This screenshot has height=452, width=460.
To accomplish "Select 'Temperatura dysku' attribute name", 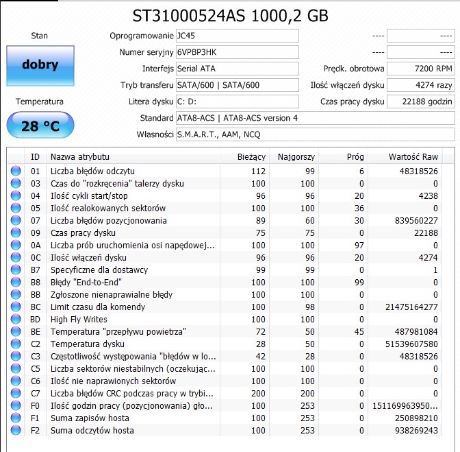I will (88, 344).
